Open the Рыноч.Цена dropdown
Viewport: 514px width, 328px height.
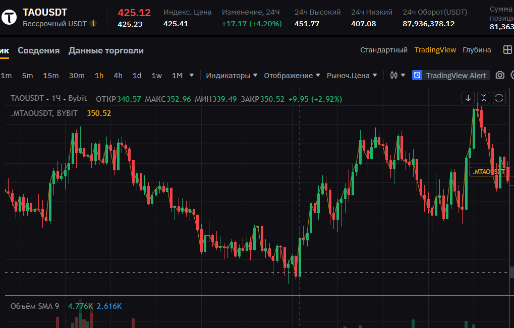352,76
